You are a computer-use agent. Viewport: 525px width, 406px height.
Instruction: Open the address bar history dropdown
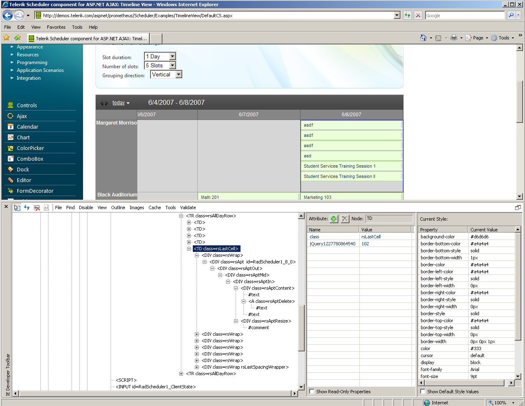(x=397, y=15)
